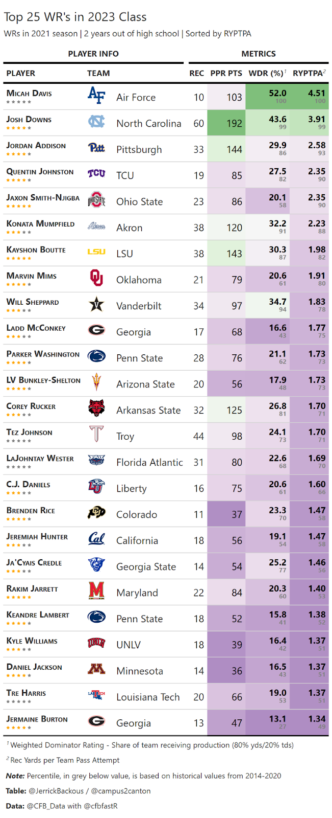Click the PPR PTS column header
Image resolution: width=332 pixels, height=818 pixels.
click(226, 73)
